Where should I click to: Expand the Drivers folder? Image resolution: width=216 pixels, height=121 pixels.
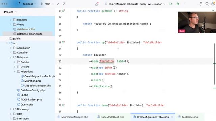(x=15, y=67)
